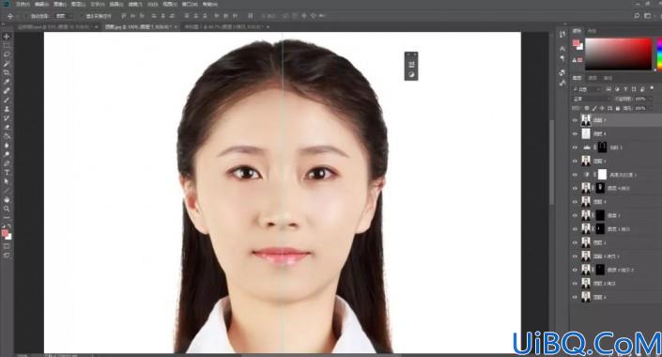
Task: Select the Horizontal Type tool
Action: point(7,172)
